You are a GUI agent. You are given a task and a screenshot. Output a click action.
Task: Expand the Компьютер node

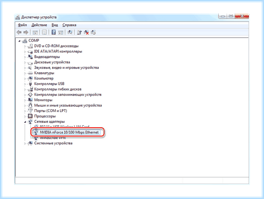(x=25, y=78)
